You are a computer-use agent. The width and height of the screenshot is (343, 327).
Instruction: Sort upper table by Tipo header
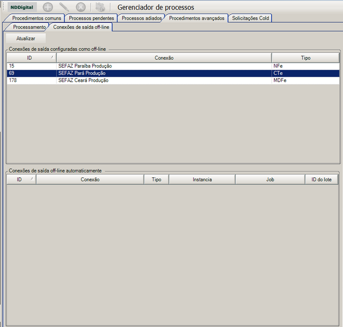tap(305, 58)
